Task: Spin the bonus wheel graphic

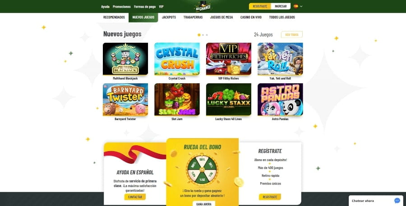Action: [202, 170]
